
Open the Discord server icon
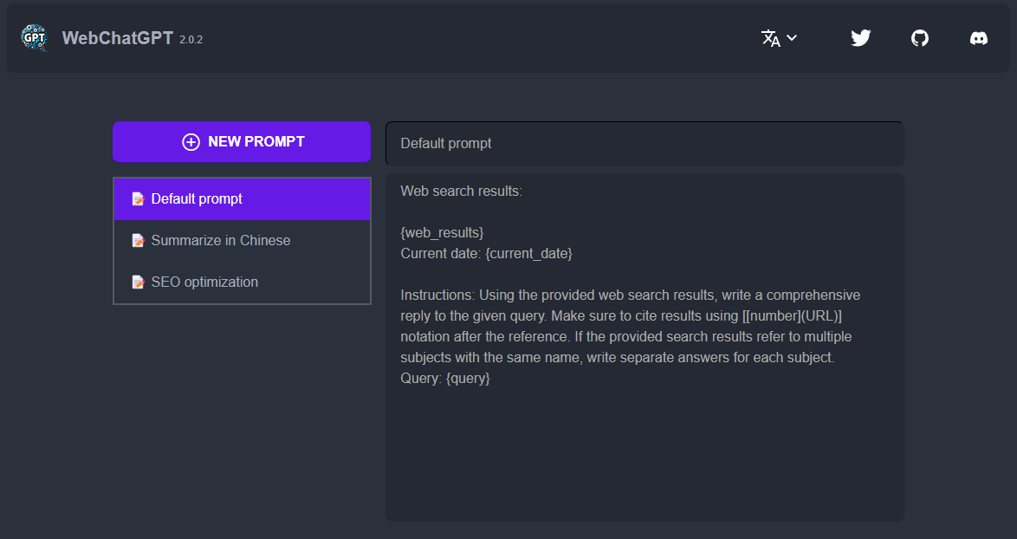coord(979,38)
